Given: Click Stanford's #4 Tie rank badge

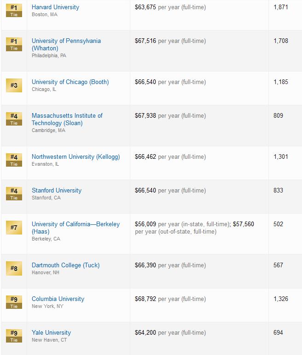Looking at the screenshot, I should click(14, 193).
